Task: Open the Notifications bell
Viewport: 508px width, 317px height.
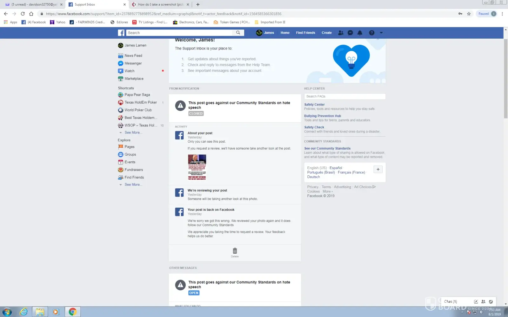Action: (x=360, y=33)
